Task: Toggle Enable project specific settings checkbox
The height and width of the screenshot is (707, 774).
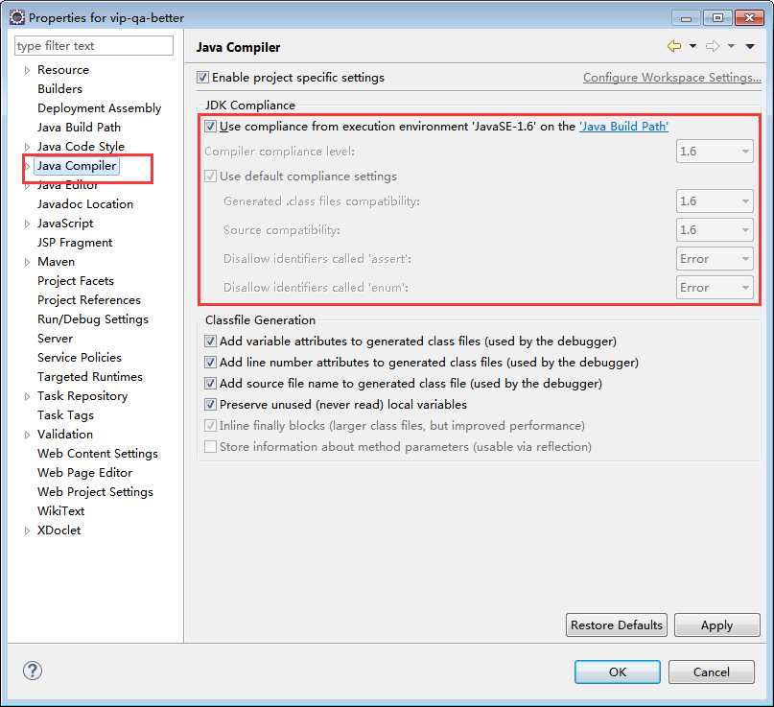Action: point(202,78)
